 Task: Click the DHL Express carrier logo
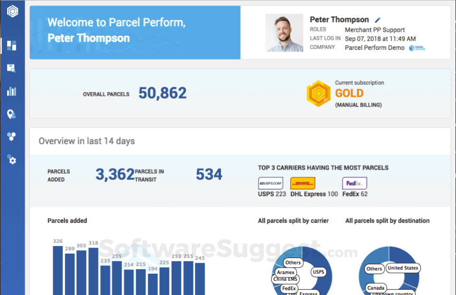[x=303, y=183]
